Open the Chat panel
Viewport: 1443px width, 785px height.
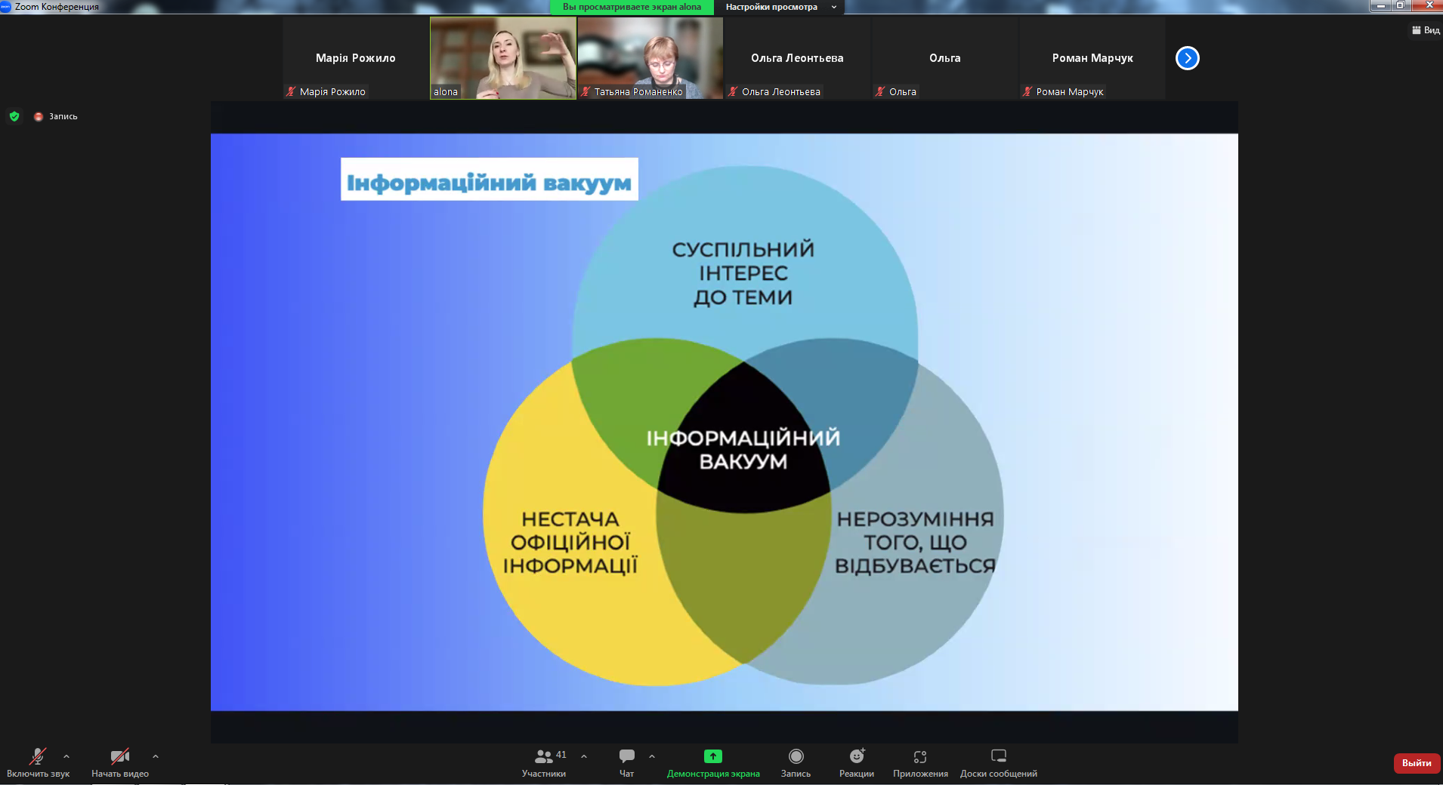tap(626, 756)
